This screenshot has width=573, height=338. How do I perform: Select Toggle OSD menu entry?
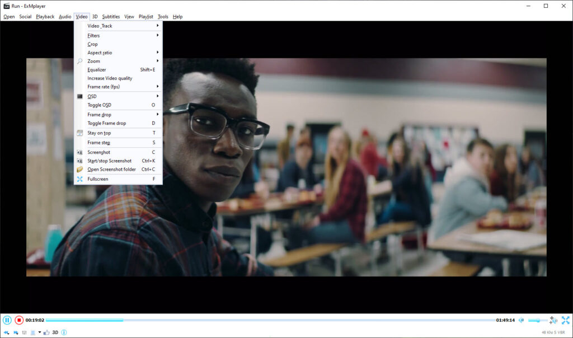119,105
